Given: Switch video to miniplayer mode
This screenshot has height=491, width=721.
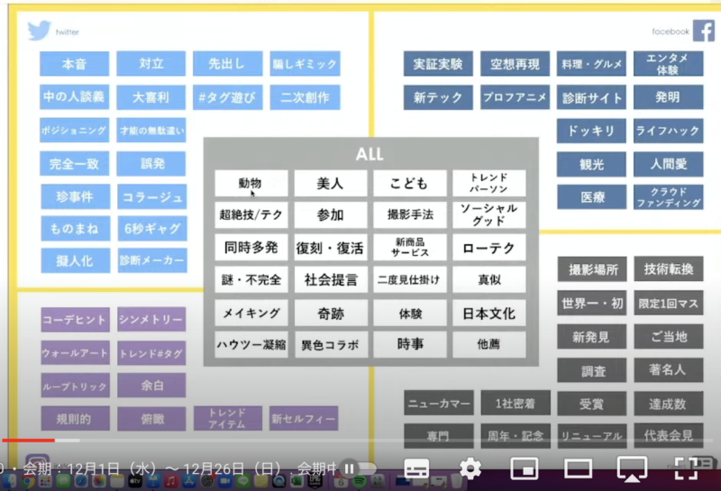Looking at the screenshot, I should (x=524, y=468).
